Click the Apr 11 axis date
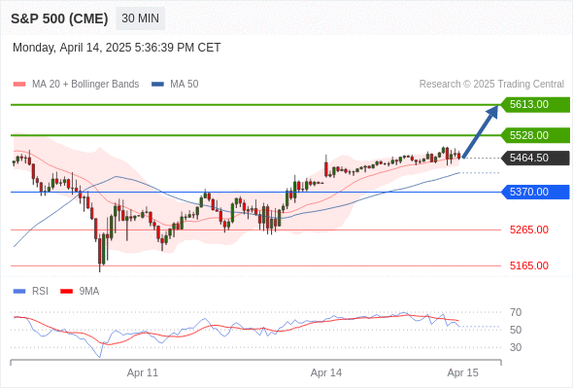Screen dimensions: 573x389 (x=143, y=372)
